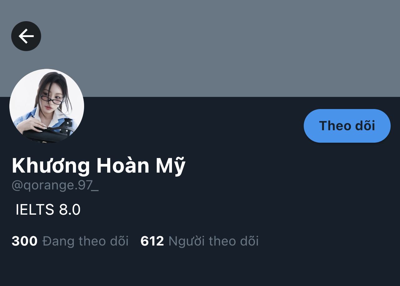Click the 8.0 score in the bio
This screenshot has height=286, width=400.
pyautogui.click(x=70, y=210)
